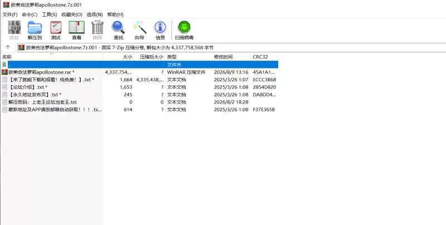
Task: Open the 查看 (View) book icon
Action: (76, 27)
